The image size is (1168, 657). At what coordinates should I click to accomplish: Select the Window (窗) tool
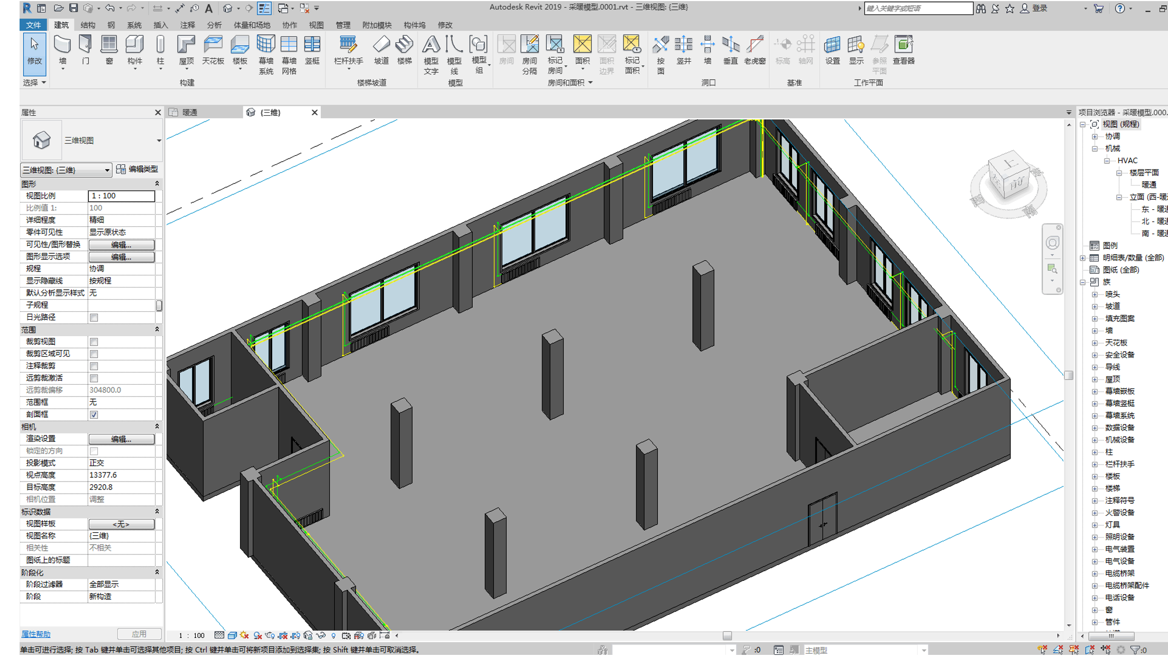pyautogui.click(x=109, y=51)
